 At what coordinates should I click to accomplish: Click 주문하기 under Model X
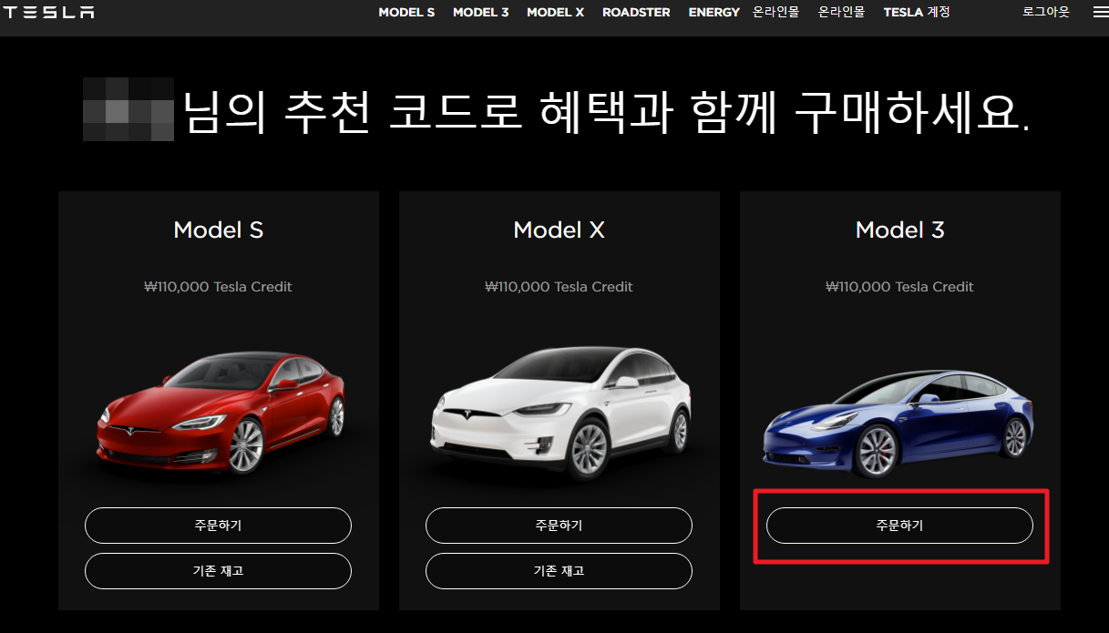click(x=559, y=526)
